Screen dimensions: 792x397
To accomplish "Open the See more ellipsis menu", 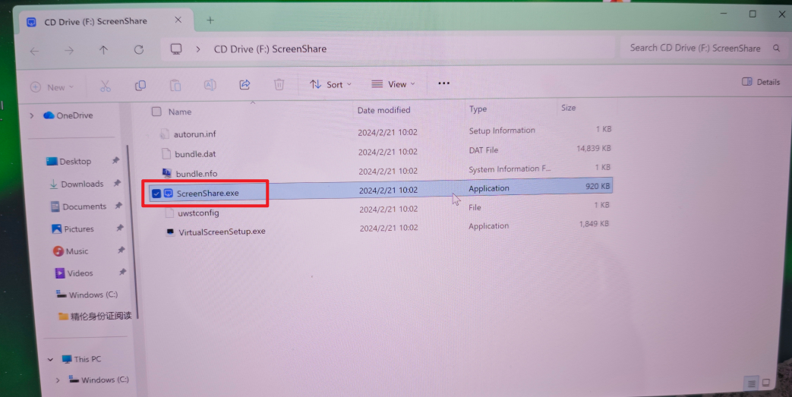I will (x=444, y=83).
